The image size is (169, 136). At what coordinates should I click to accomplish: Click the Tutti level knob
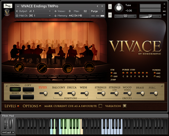click(45, 93)
